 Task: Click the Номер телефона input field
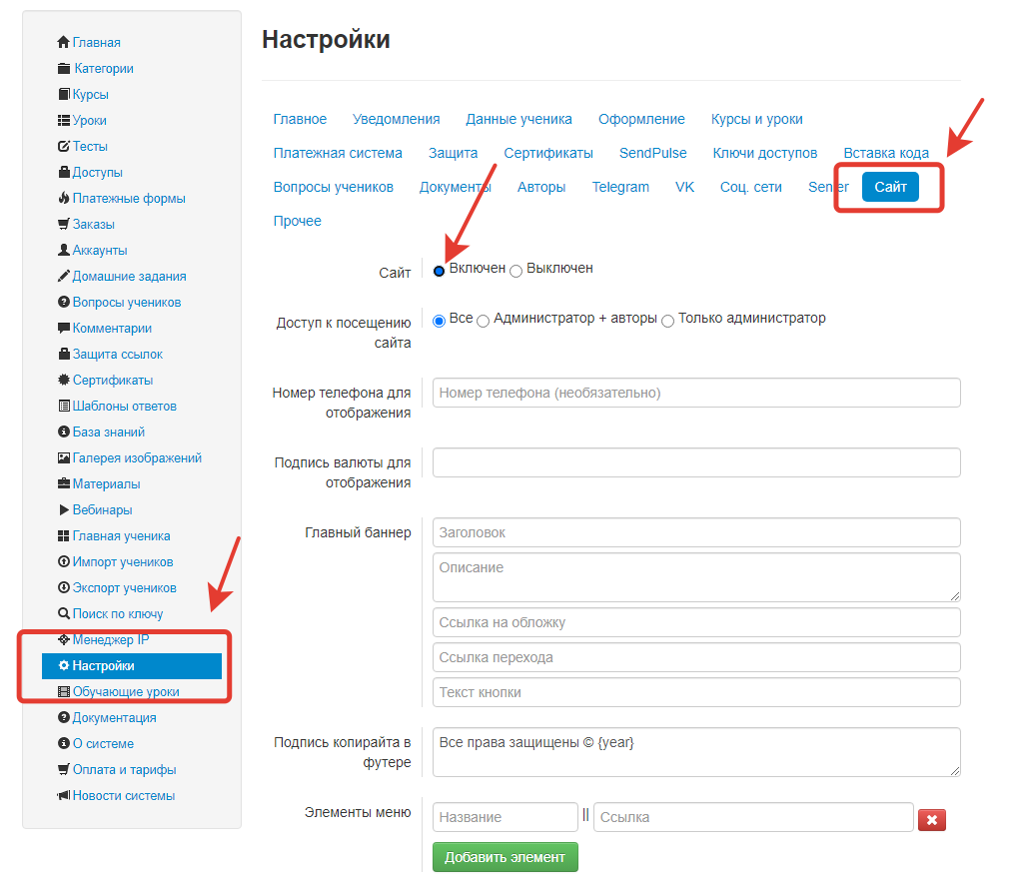[x=696, y=393]
